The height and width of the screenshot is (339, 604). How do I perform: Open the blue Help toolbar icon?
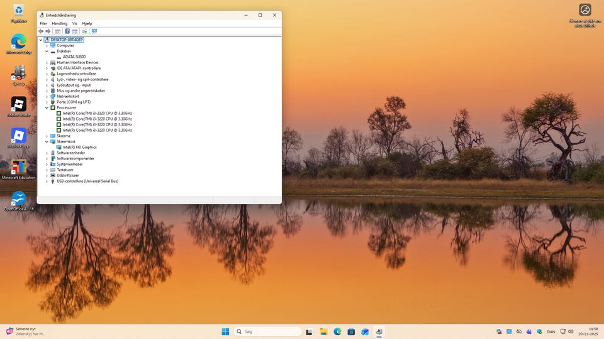pyautogui.click(x=67, y=31)
